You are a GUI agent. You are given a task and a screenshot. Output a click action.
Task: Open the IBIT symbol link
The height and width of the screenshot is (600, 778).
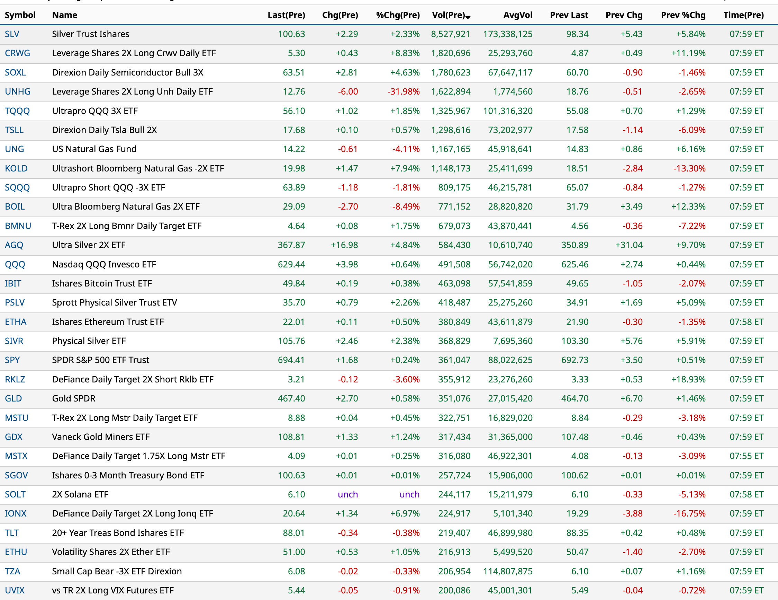pyautogui.click(x=13, y=283)
